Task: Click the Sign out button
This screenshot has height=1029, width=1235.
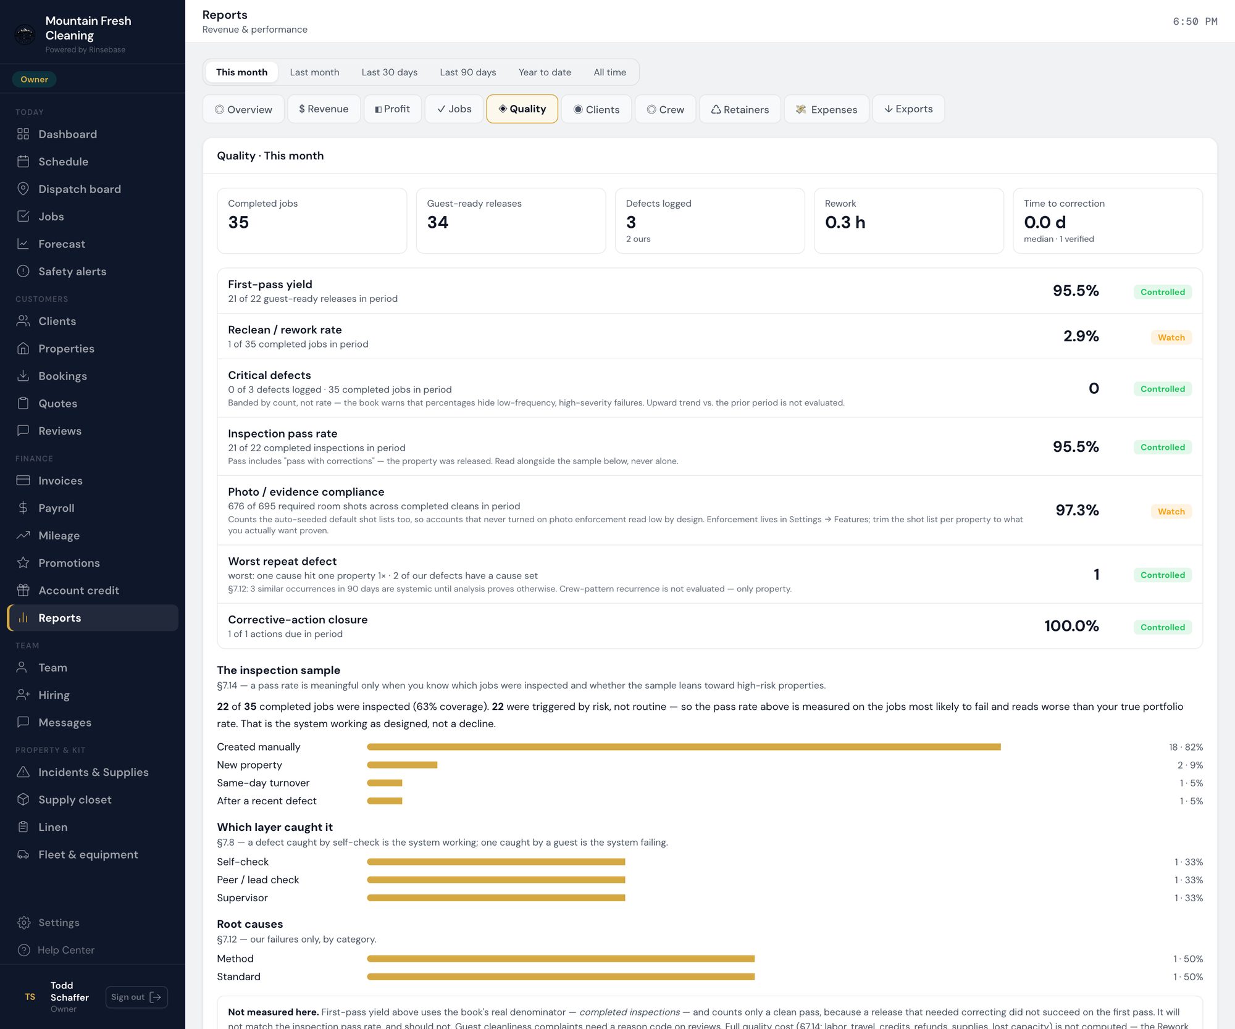Action: point(136,997)
